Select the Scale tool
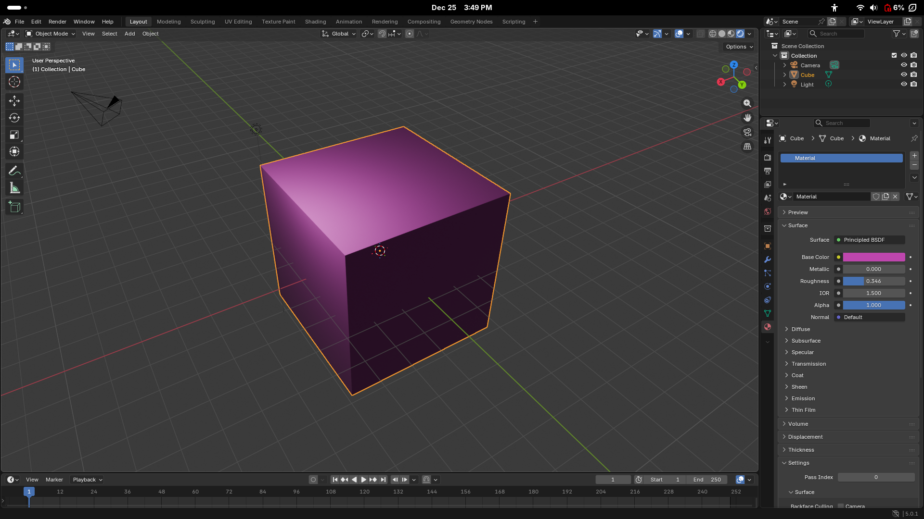 pyautogui.click(x=14, y=135)
